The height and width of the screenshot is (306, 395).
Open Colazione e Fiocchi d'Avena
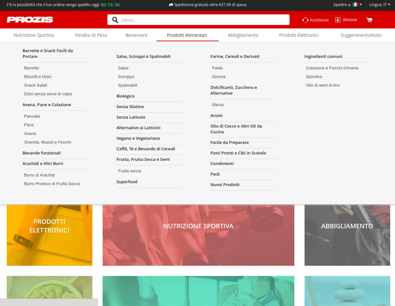tap(332, 68)
